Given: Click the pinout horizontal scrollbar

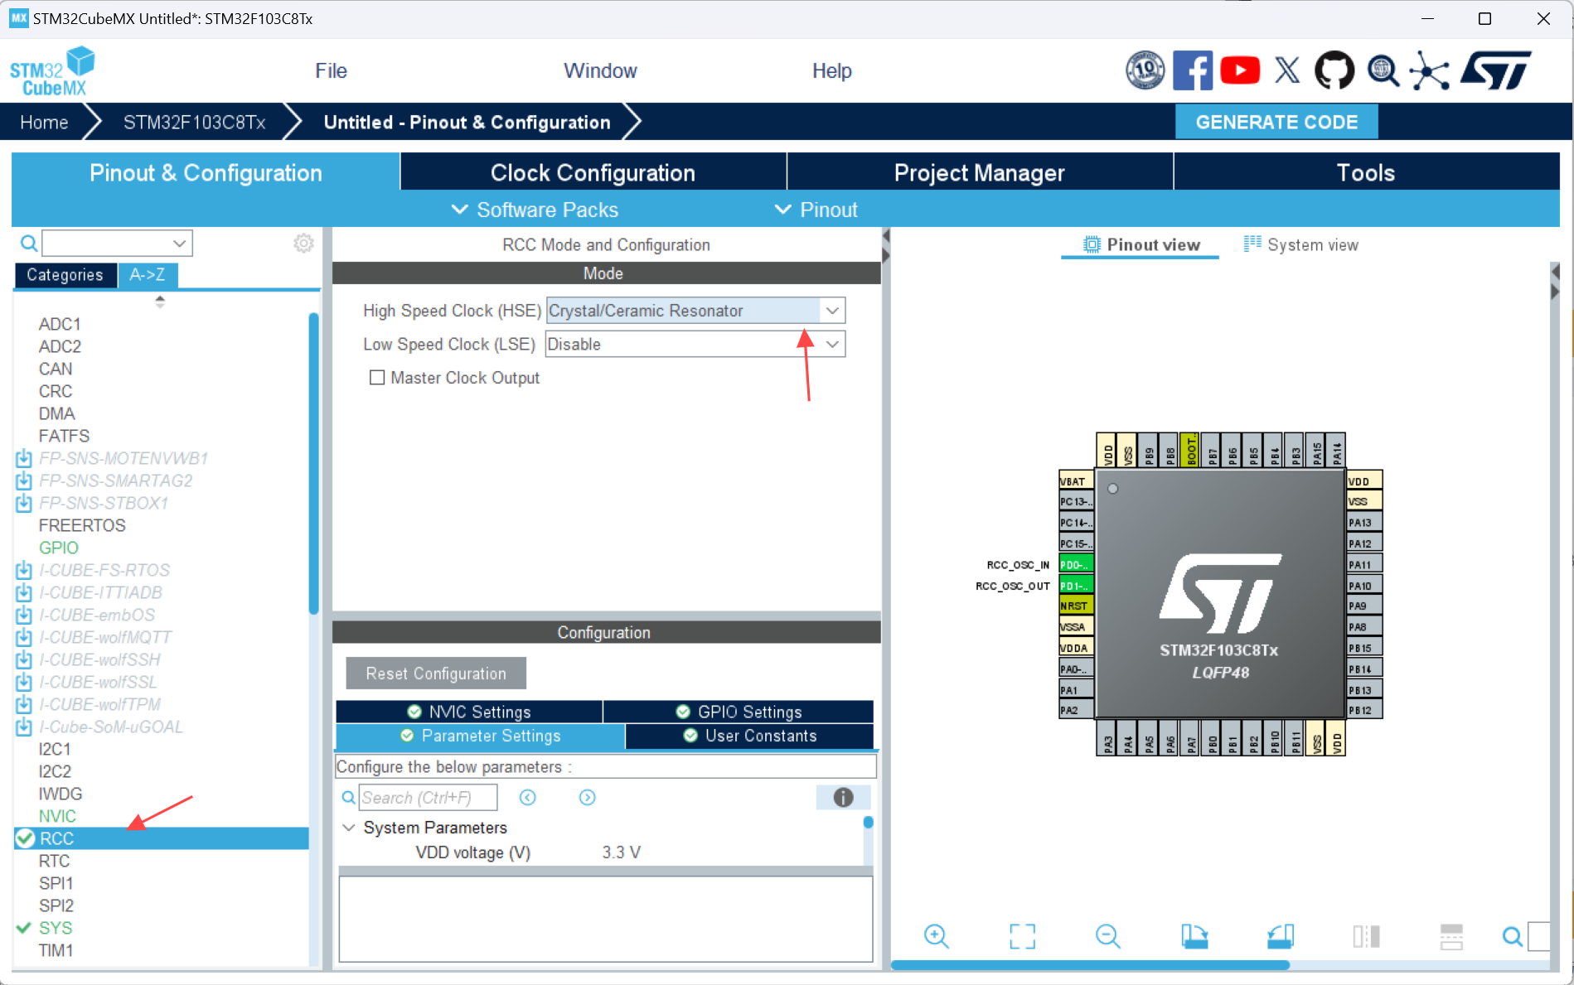Looking at the screenshot, I should coord(1090,965).
